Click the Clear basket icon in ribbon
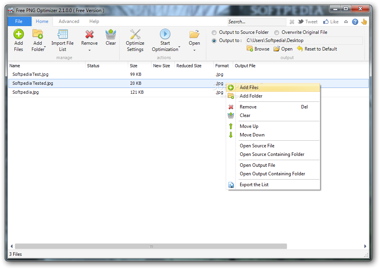380x269 pixels. pos(111,34)
